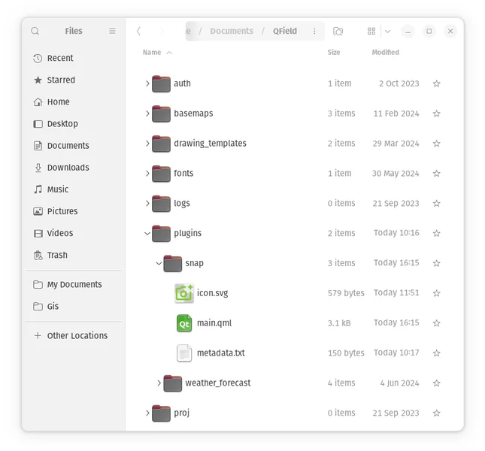This screenshot has width=485, height=451.
Task: Star the auth folder
Action: click(436, 83)
